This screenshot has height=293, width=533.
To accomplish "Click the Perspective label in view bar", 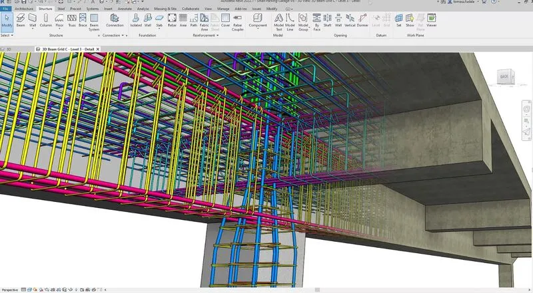I will click(x=10, y=290).
